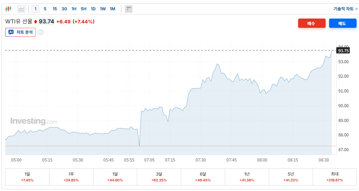Switch to the 15-minute interval
Screen dimensions: 359x191
coord(55,9)
